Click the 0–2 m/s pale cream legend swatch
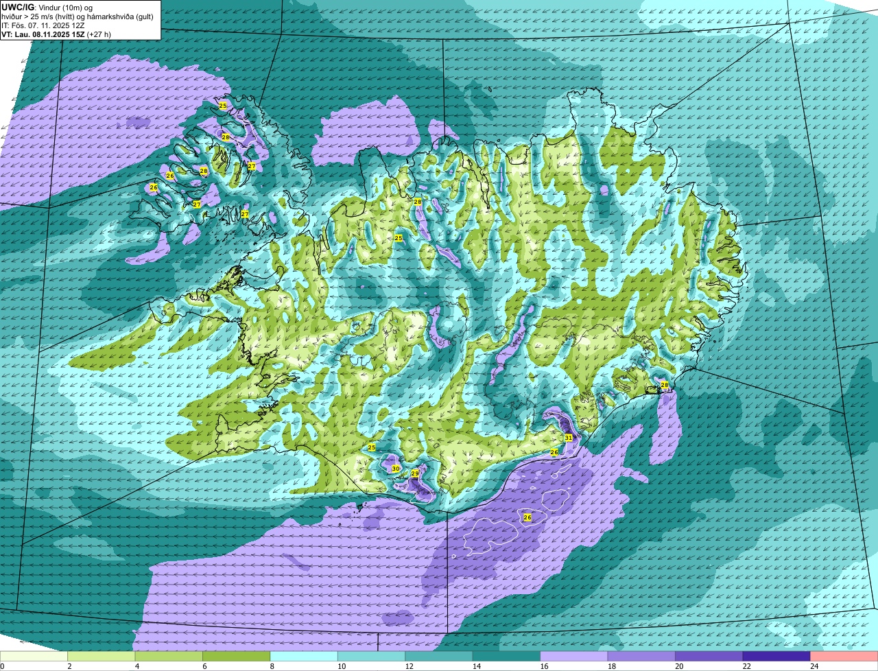This screenshot has width=878, height=671. (34, 657)
